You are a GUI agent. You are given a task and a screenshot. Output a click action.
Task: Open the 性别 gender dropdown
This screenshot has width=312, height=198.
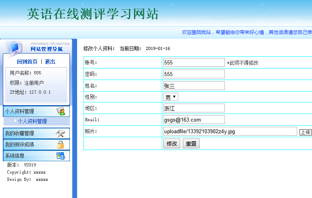pos(171,97)
